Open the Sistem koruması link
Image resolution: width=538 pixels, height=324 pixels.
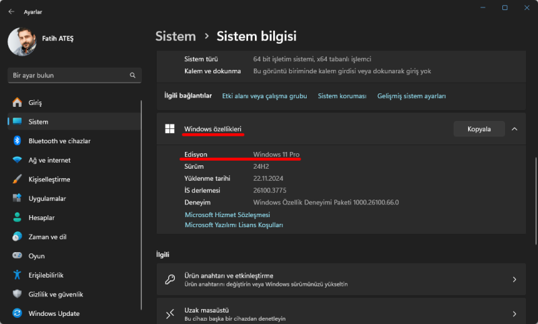pos(342,96)
